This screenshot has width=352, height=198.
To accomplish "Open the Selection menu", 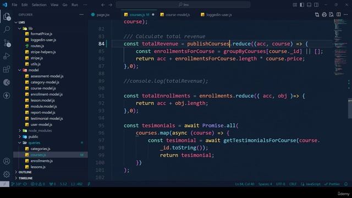I will pos(39,5).
